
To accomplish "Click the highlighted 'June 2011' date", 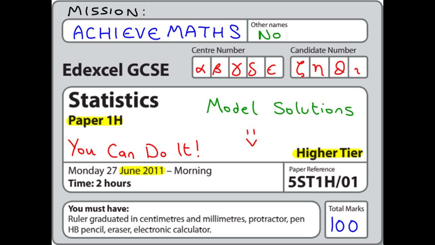I will click(142, 170).
